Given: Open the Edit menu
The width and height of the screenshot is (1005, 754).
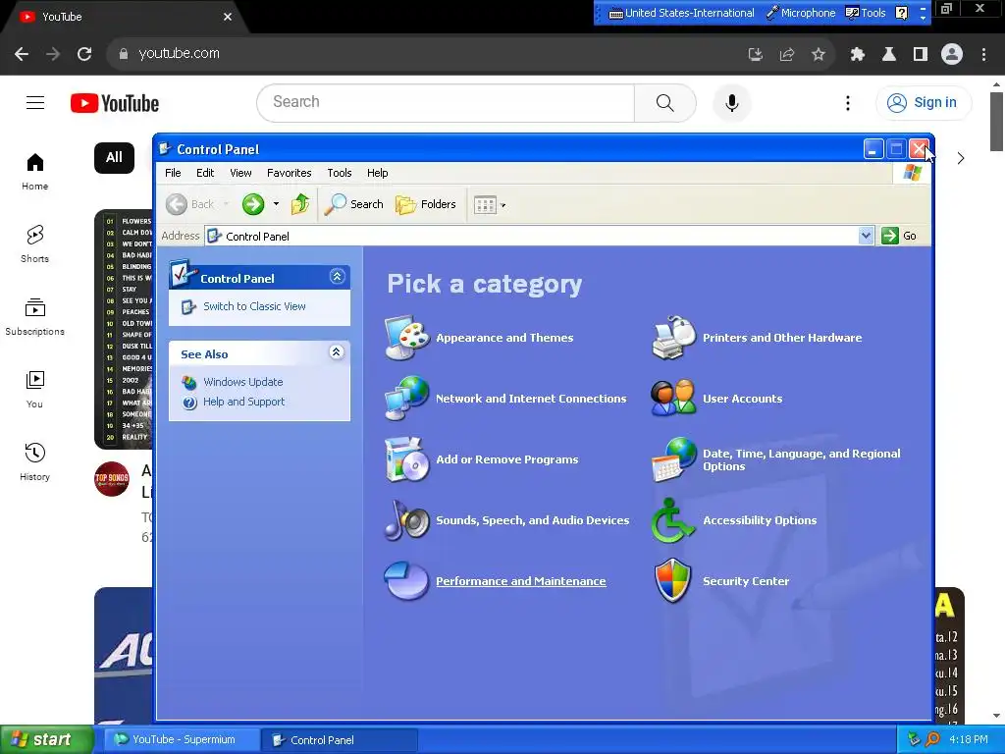Looking at the screenshot, I should point(205,173).
